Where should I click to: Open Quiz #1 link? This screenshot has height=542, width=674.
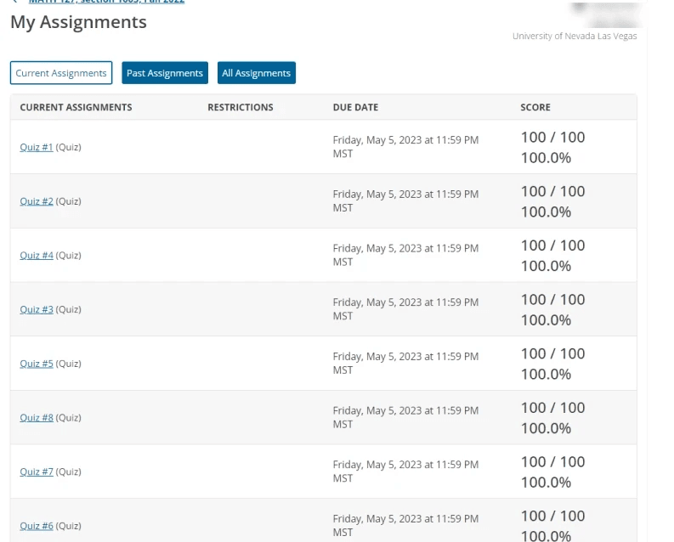(x=37, y=147)
